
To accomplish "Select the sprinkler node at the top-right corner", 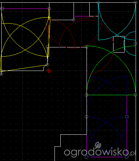I will pos(136,2).
